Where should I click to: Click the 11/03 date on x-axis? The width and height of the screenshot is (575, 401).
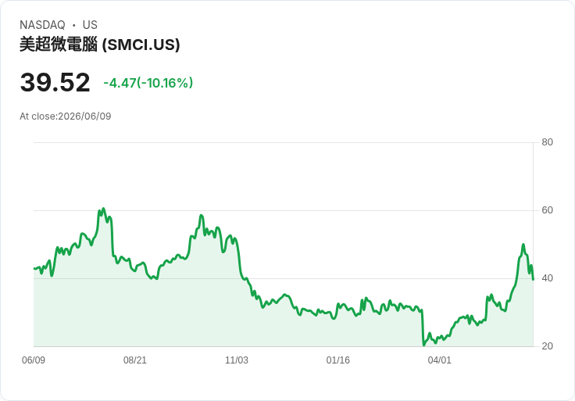237,360
